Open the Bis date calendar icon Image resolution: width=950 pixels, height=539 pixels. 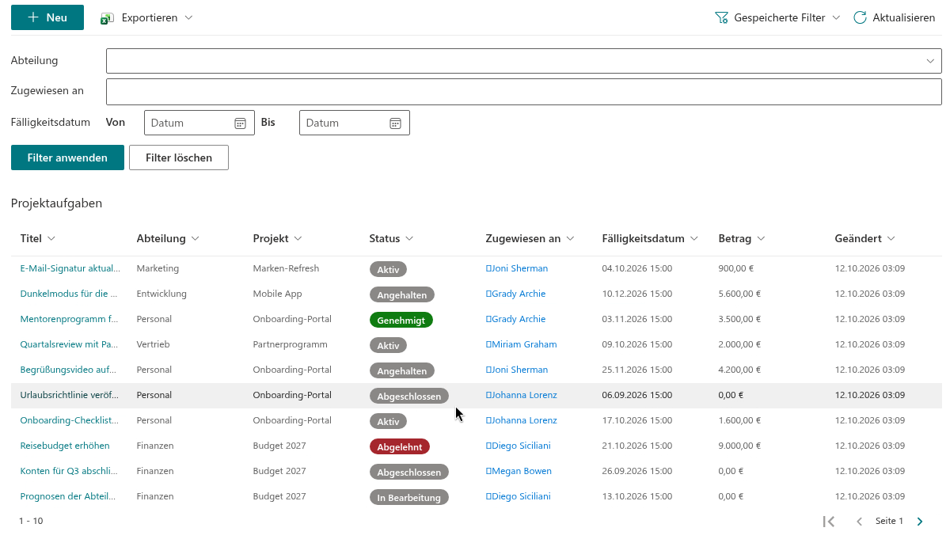coord(396,123)
